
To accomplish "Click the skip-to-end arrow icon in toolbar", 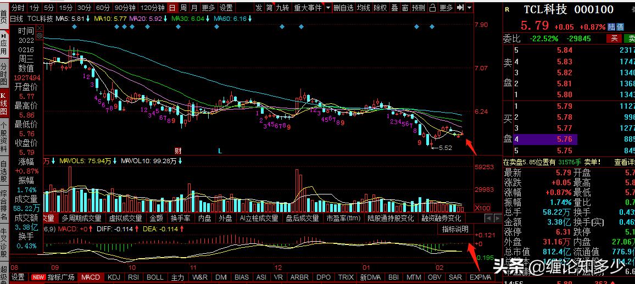I will coord(460,8).
